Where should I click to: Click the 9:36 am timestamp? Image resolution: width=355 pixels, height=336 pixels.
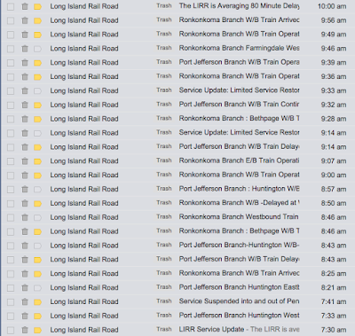[x=334, y=76]
